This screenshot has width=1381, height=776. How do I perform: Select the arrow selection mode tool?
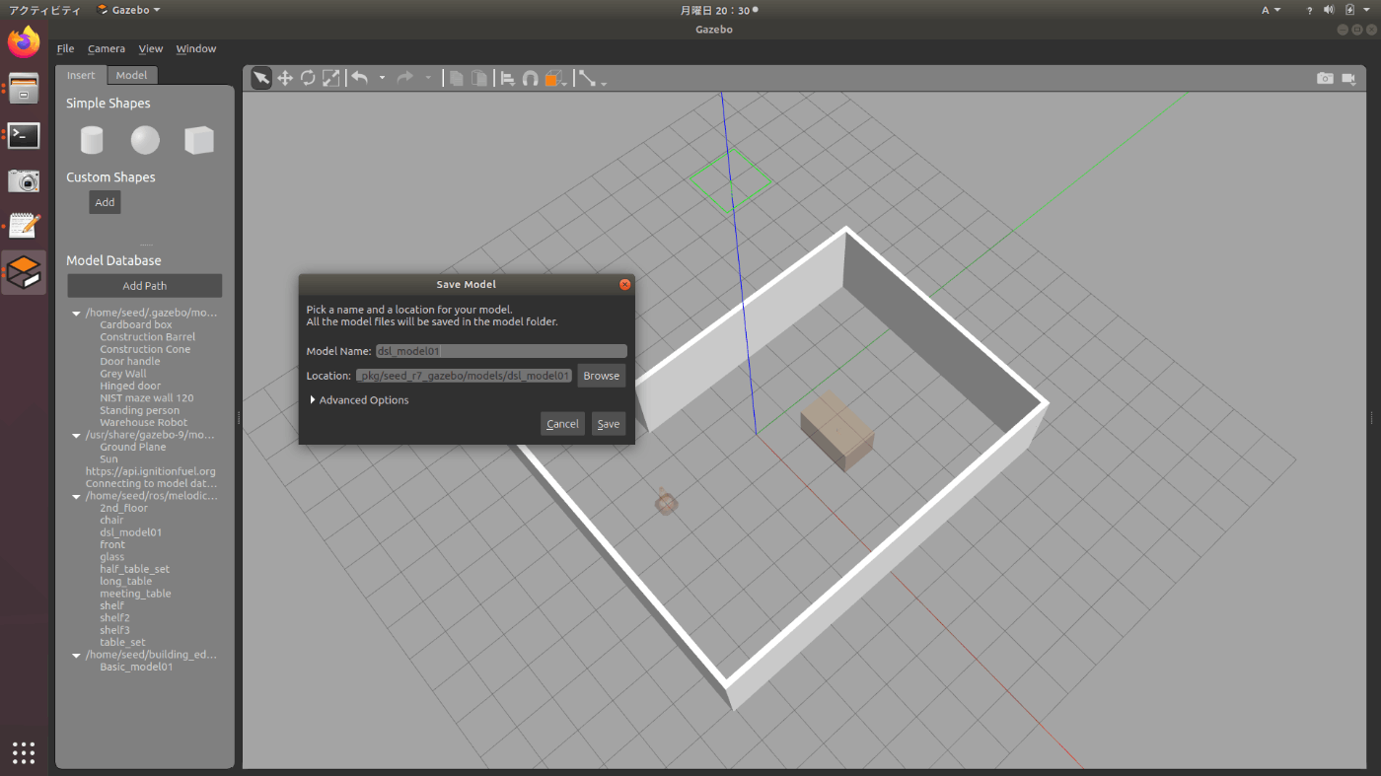261,78
